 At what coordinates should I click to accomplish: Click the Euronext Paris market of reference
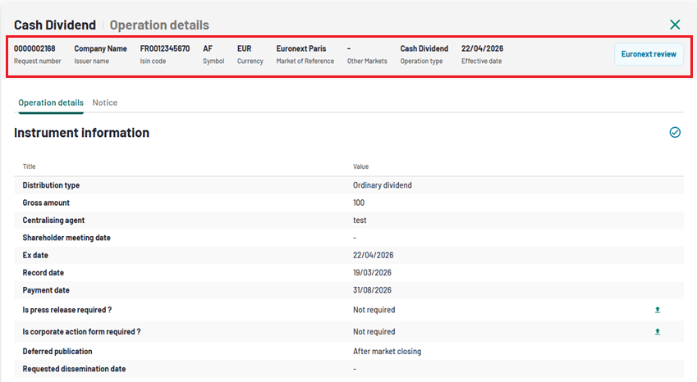(x=300, y=48)
